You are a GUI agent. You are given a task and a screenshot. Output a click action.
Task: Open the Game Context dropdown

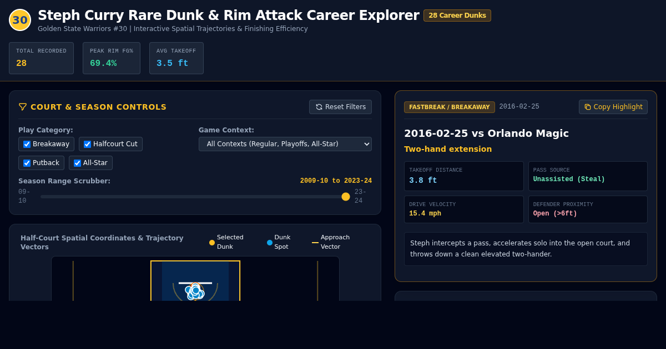(x=285, y=144)
